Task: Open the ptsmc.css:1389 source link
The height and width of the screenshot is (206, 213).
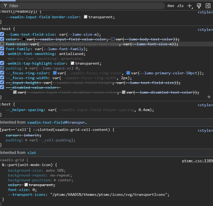Action: tap(197, 161)
